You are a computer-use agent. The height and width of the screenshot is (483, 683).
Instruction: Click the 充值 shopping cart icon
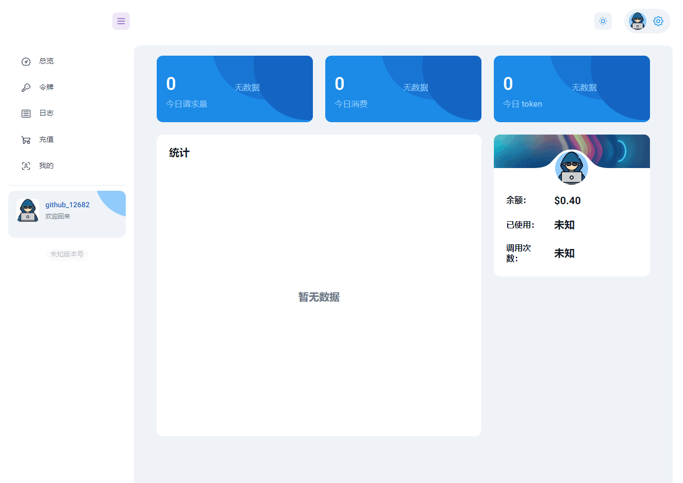(x=26, y=139)
